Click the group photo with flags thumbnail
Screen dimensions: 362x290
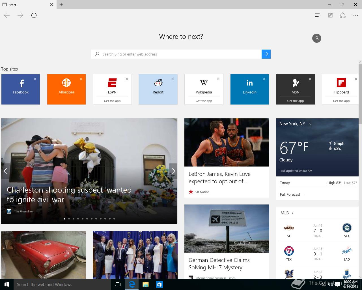tap(135, 255)
